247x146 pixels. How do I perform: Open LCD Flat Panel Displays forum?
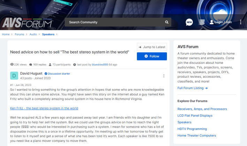tap(195, 115)
